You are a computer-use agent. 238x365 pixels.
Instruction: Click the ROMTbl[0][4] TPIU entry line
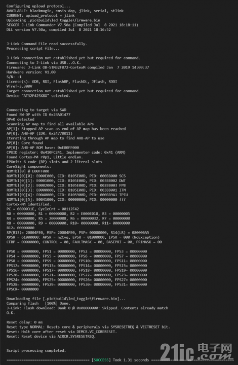[67, 195]
